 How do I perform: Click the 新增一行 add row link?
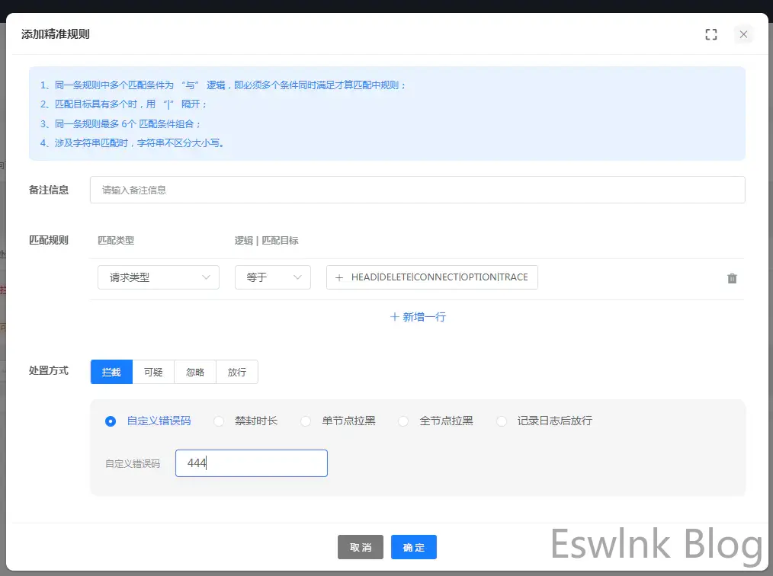(418, 317)
